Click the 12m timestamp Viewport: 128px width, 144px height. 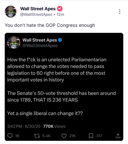tap(60, 14)
